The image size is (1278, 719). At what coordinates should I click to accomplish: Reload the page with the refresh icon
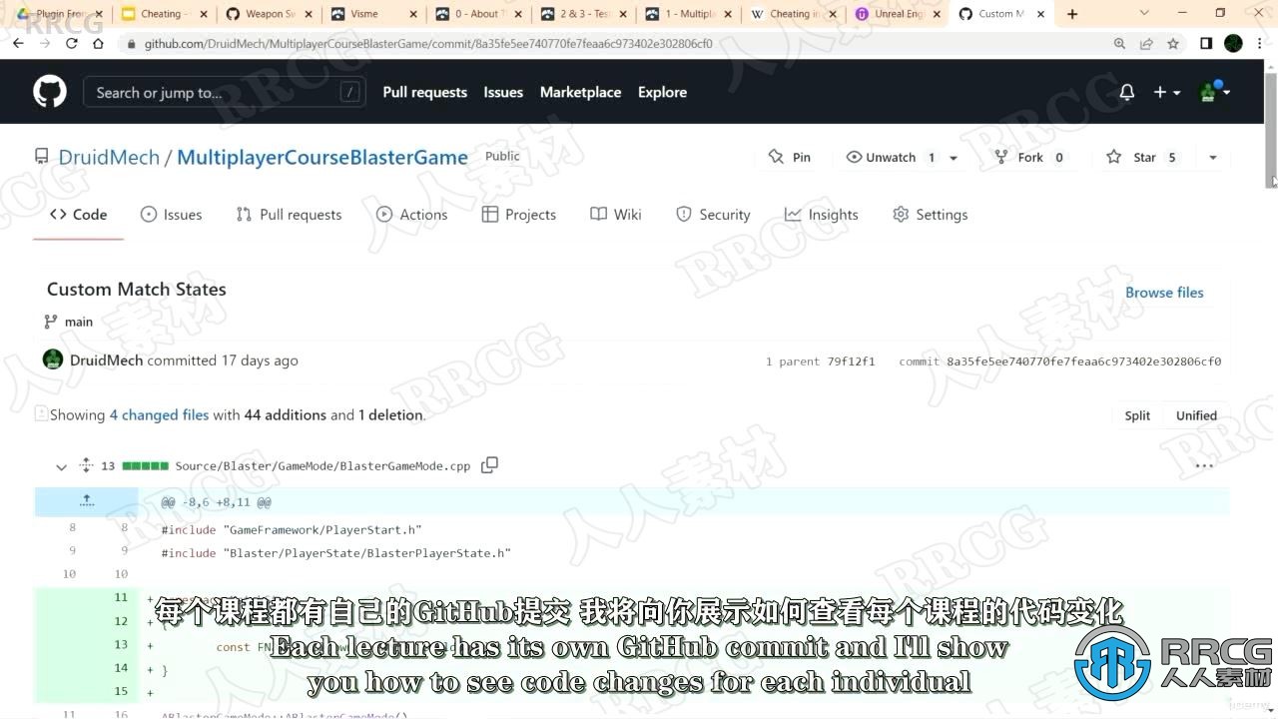coord(71,44)
